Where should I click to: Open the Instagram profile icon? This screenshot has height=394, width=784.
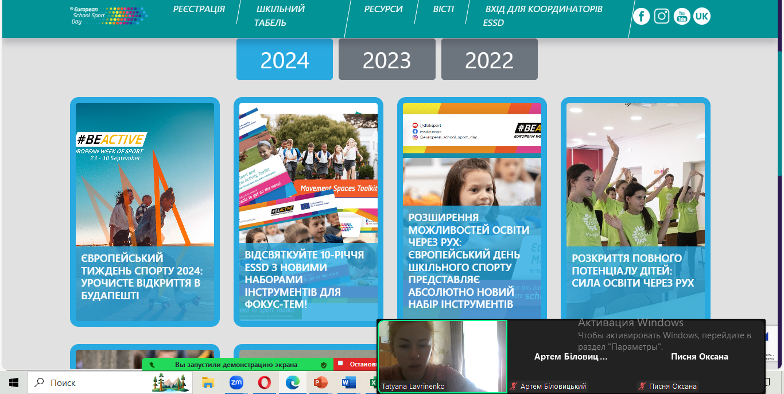pos(662,16)
